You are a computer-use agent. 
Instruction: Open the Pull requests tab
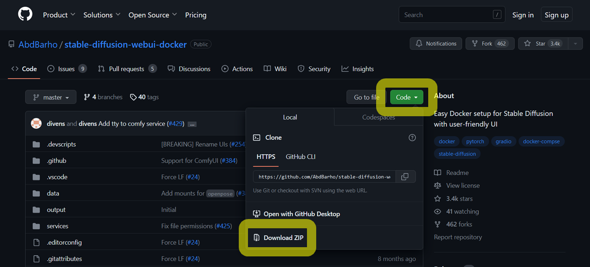pos(127,69)
